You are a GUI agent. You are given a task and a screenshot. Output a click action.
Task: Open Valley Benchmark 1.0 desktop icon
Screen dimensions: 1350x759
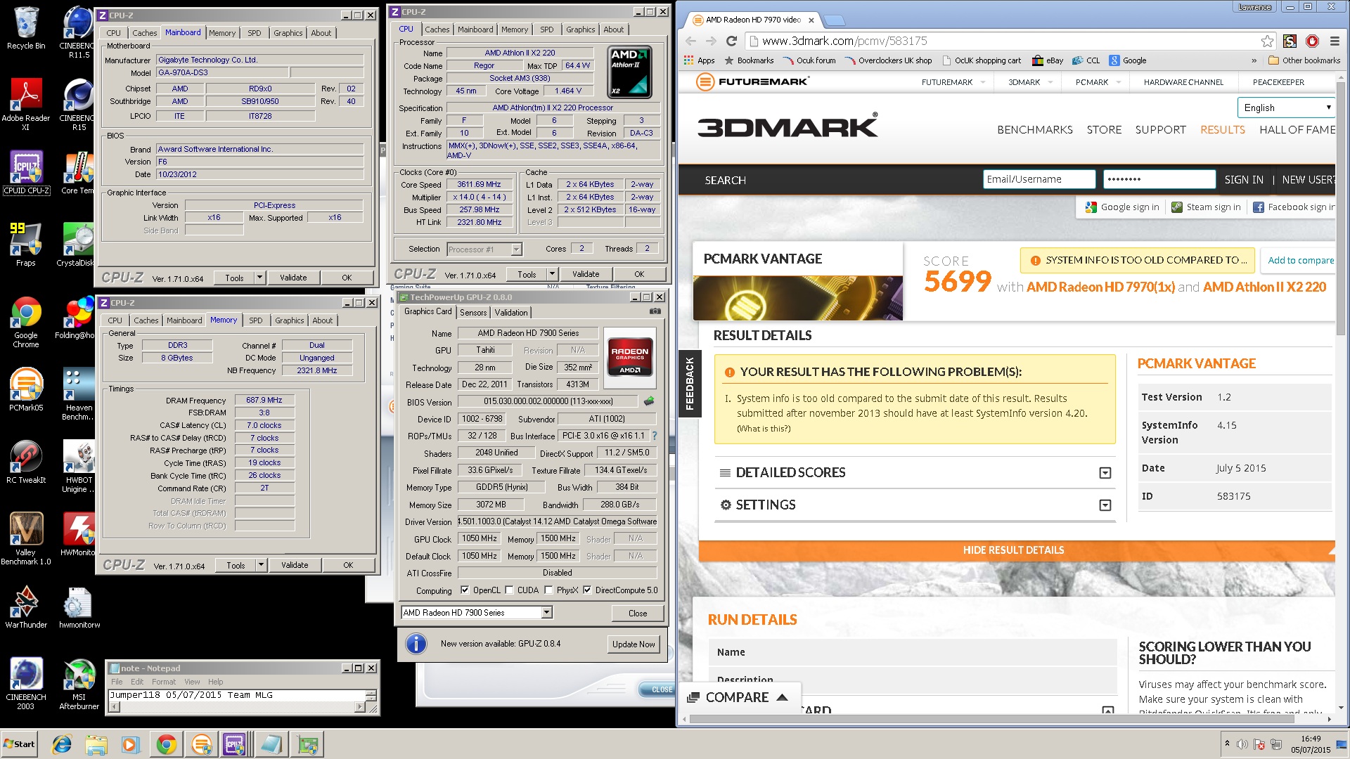[x=26, y=538]
